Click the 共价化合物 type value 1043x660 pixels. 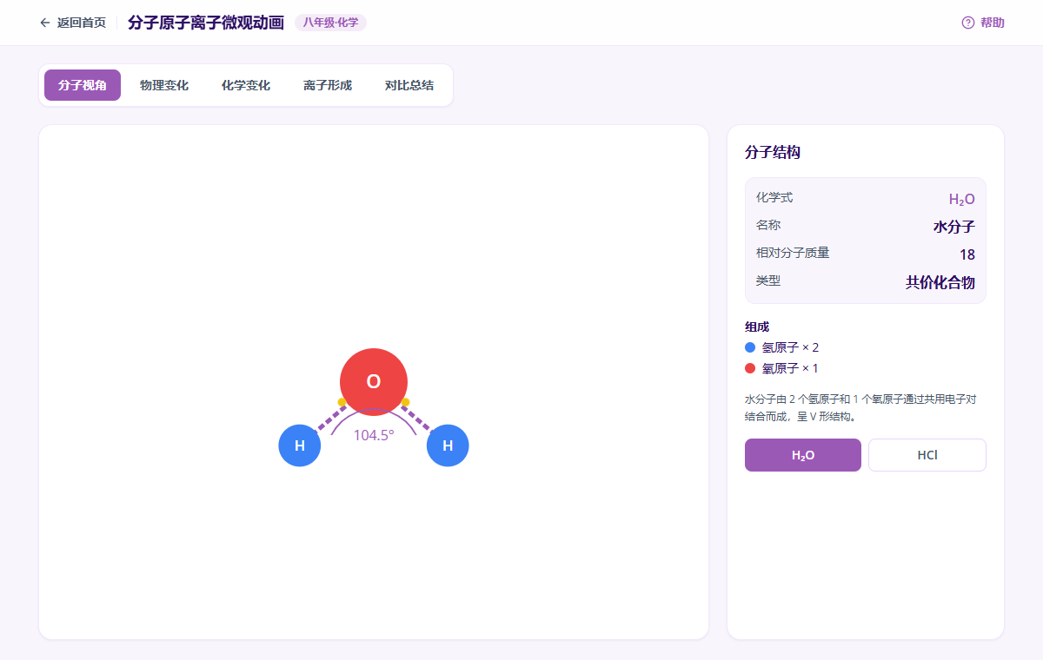coord(940,282)
